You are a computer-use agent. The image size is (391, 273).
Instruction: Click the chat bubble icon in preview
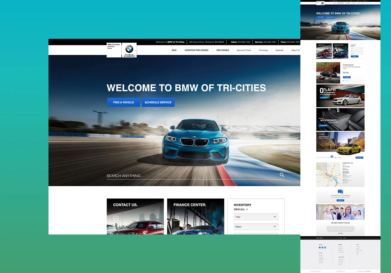[x=340, y=192]
